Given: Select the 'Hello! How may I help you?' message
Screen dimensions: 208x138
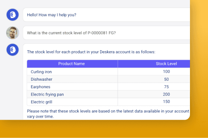Looking at the screenshot, I should (x=52, y=15).
